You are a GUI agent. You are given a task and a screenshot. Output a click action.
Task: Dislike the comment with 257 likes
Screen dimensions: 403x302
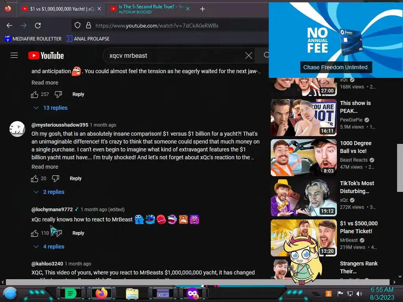[58, 94]
